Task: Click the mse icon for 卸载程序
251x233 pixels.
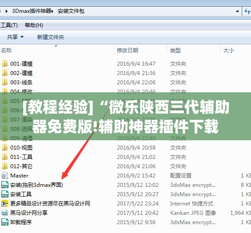Action: click(4, 222)
